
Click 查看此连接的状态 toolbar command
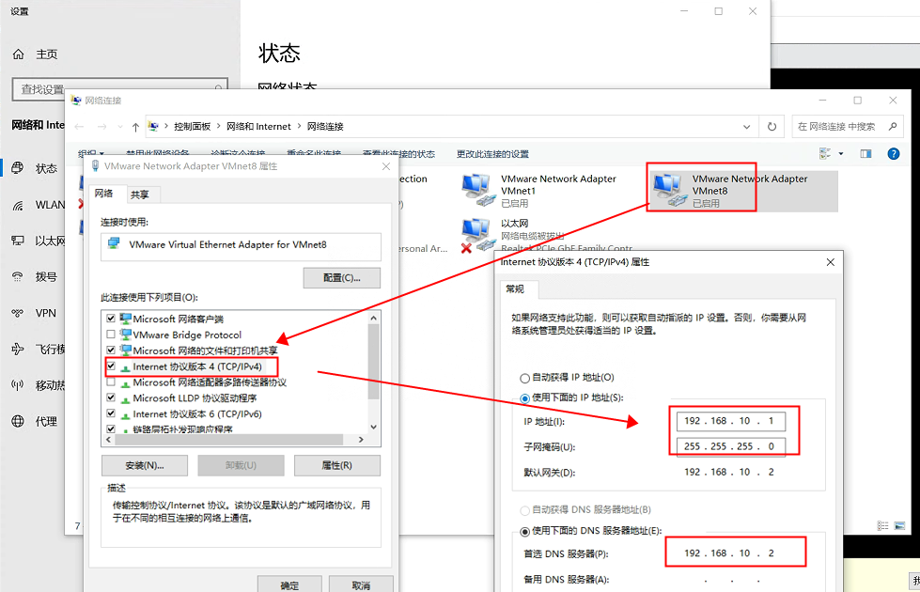tap(398, 154)
